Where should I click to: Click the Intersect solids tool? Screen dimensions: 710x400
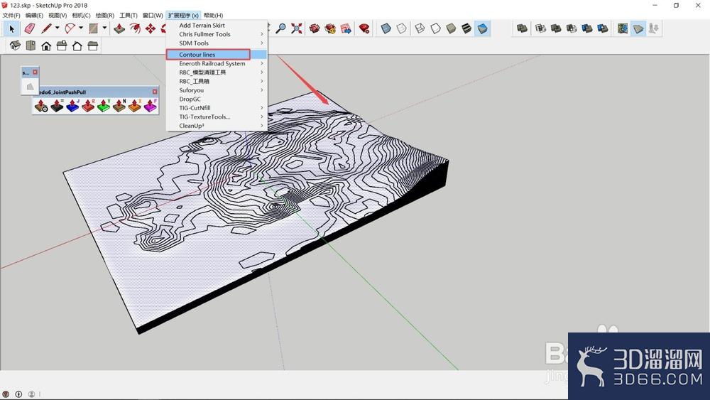pos(540,28)
